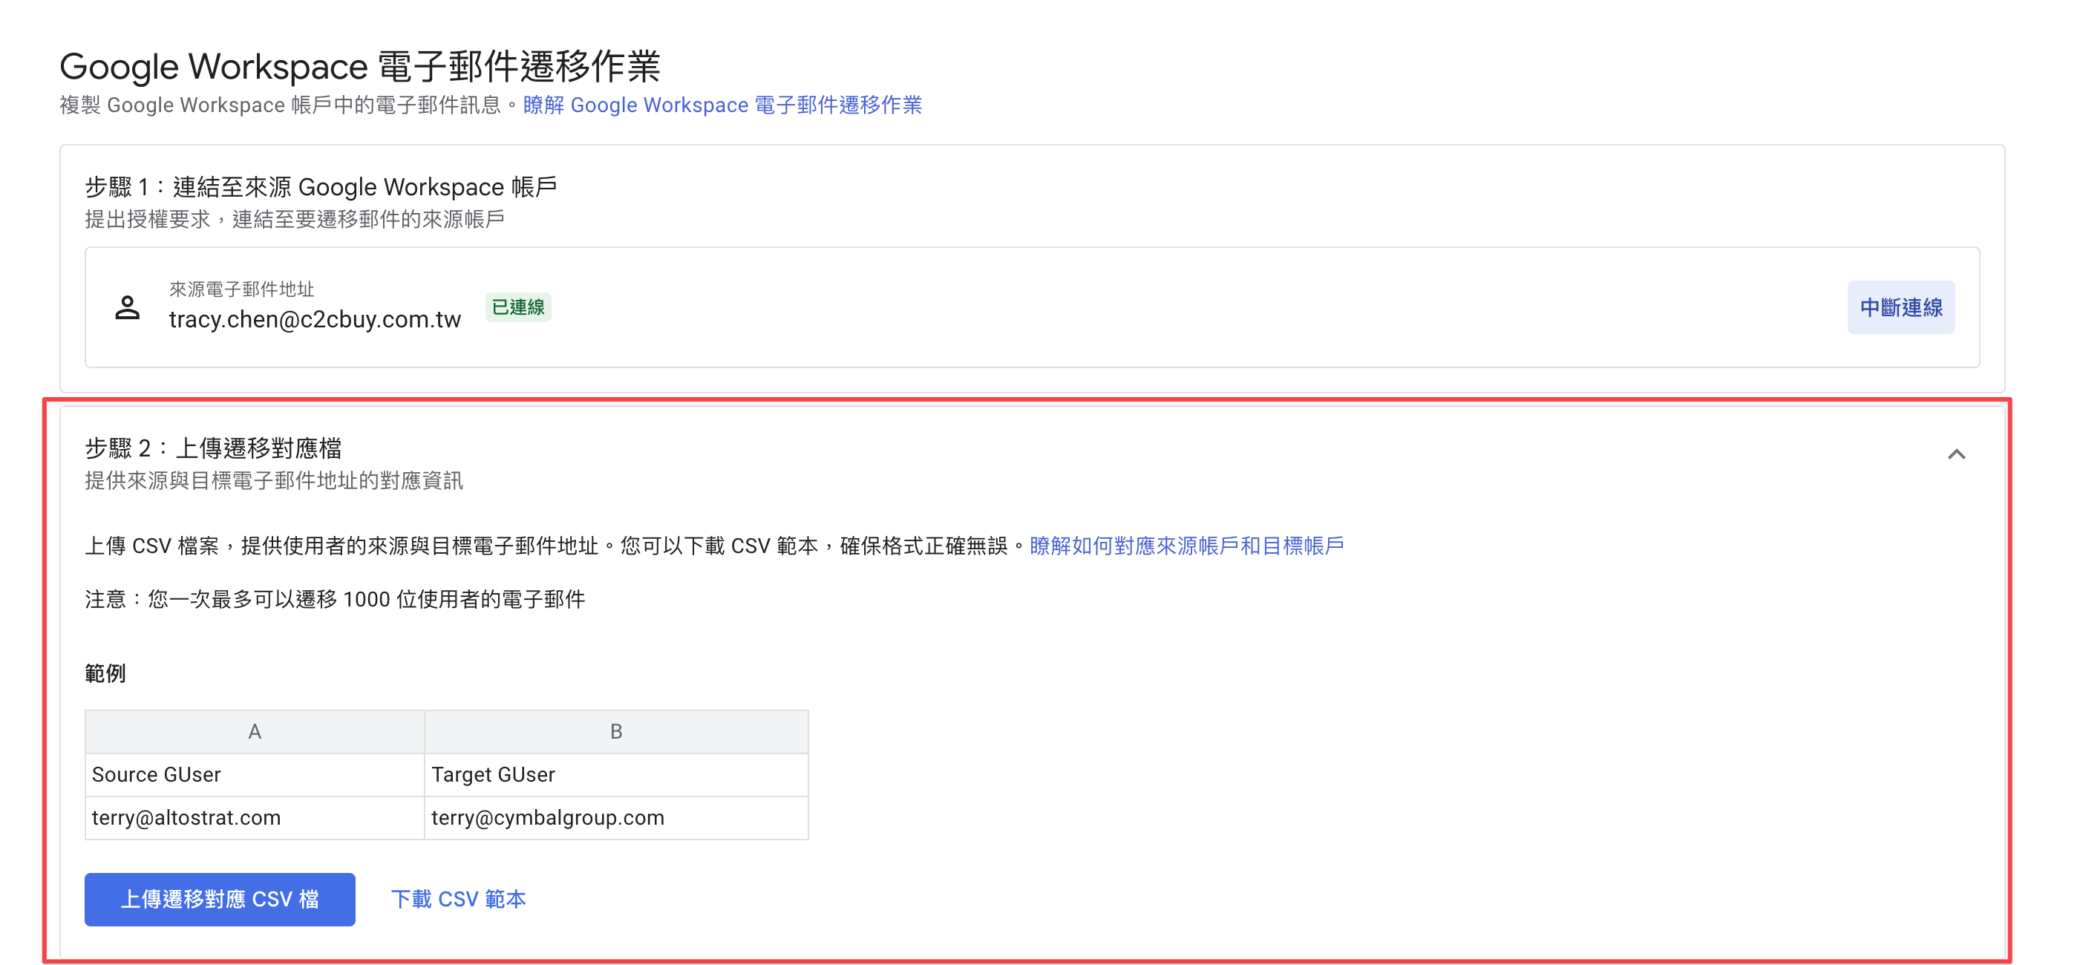Click the 下載 CSV 範本 link
2086x965 pixels.
458,899
